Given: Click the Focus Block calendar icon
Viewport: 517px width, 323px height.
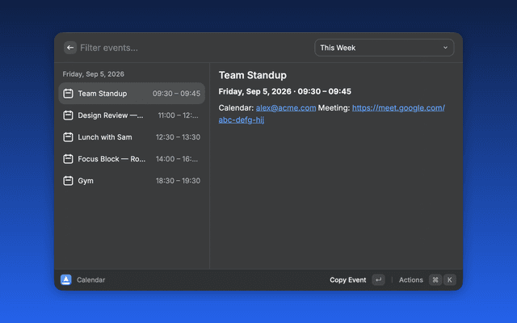Looking at the screenshot, I should coord(68,159).
